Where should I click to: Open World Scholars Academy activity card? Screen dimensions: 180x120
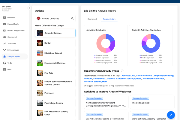point(152,115)
